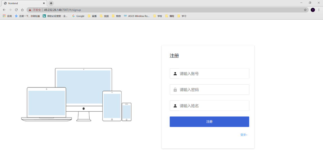Click the devices illustration image
Screen dimensions: 323x150
pos(76,94)
